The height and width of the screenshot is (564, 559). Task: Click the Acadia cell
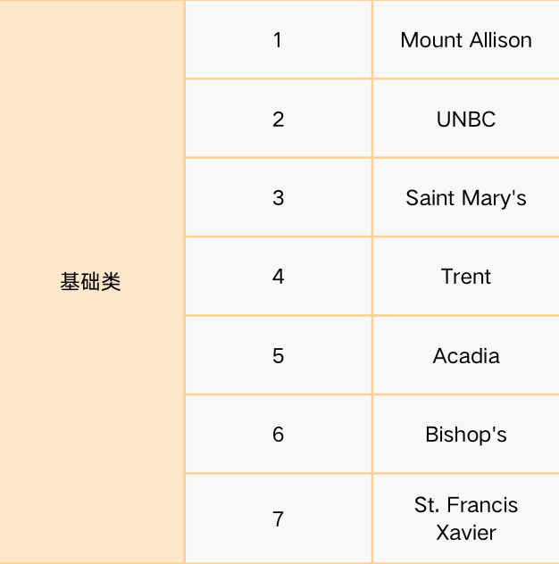coord(466,355)
